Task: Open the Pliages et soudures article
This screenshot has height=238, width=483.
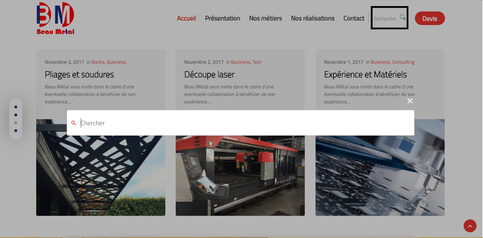Action: 79,74
